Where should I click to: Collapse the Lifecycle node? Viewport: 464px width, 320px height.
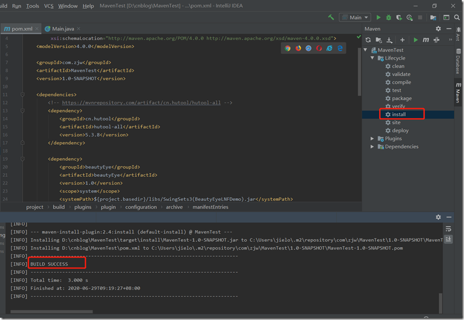coord(373,58)
